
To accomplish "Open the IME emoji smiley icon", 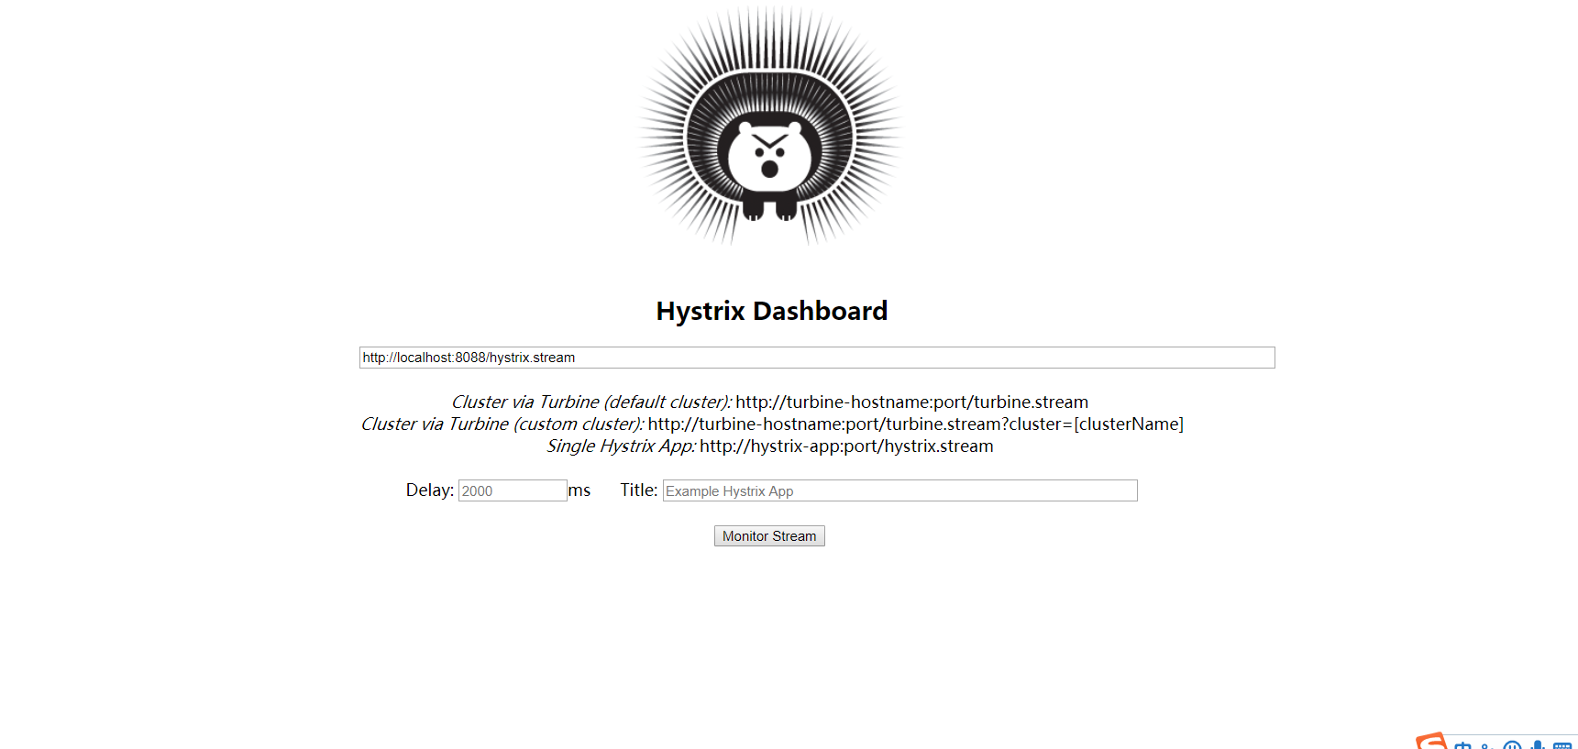I will [x=1512, y=744].
